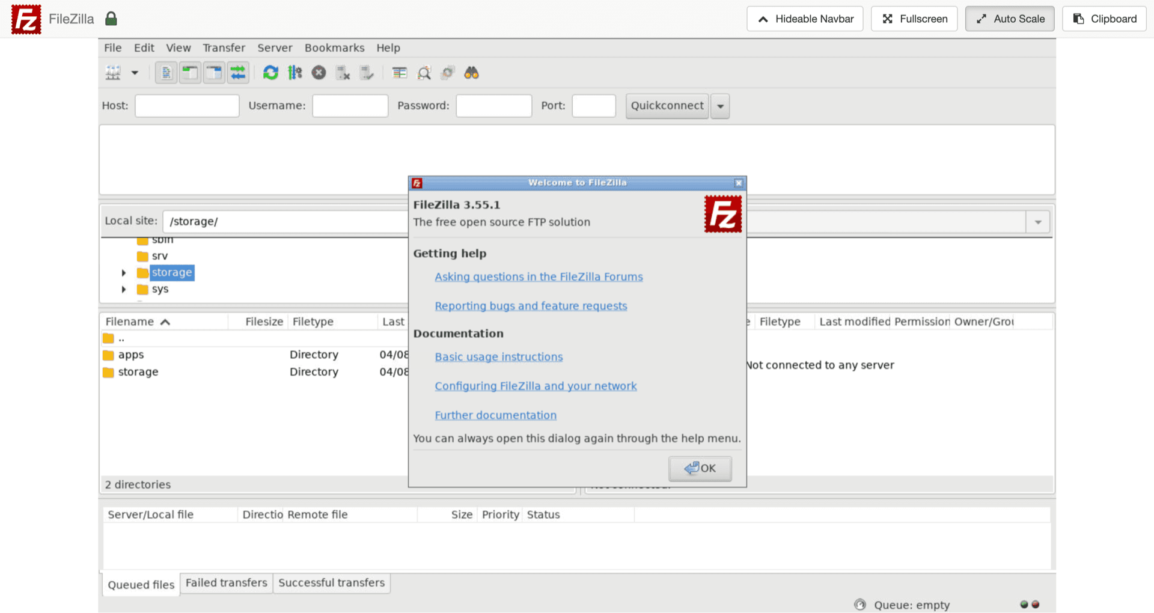Reconnect to the last server

coord(367,73)
